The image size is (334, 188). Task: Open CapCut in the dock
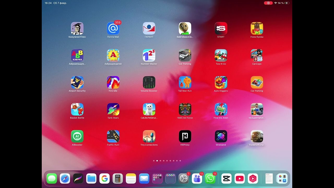[226, 179]
